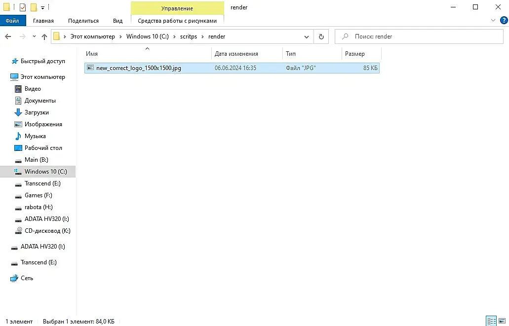The height and width of the screenshot is (326, 509).
Task: Sort by the Имя column header
Action: tap(148, 54)
